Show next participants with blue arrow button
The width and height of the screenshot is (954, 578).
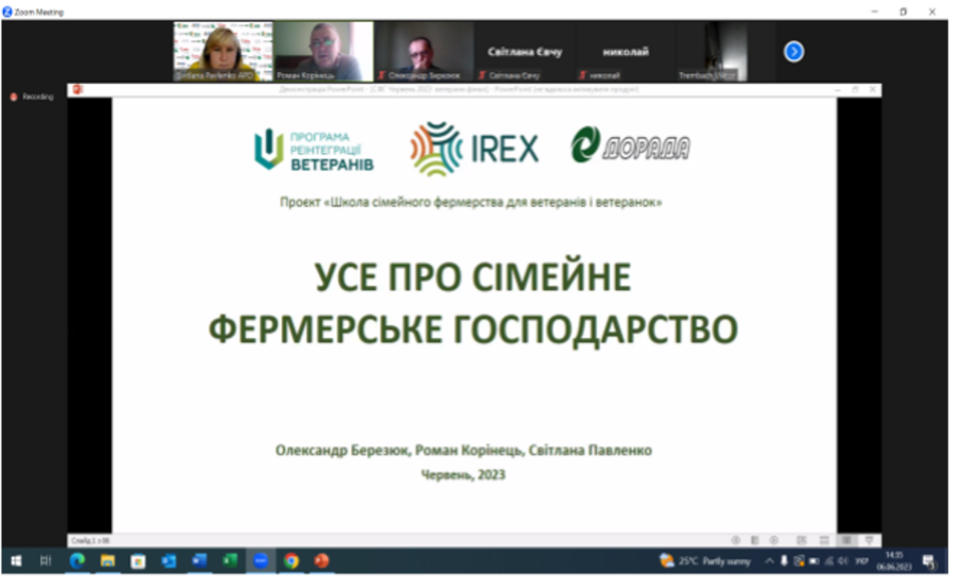click(794, 51)
